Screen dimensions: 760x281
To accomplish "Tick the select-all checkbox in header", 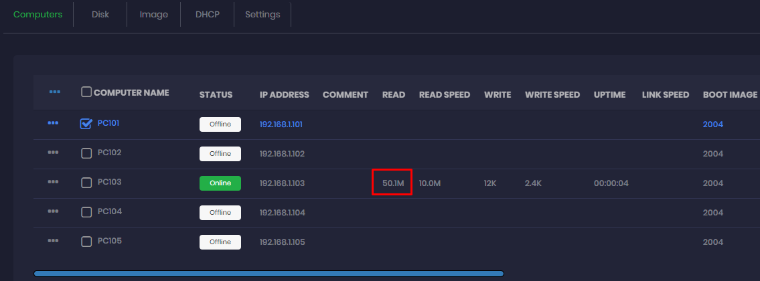I will pos(86,92).
